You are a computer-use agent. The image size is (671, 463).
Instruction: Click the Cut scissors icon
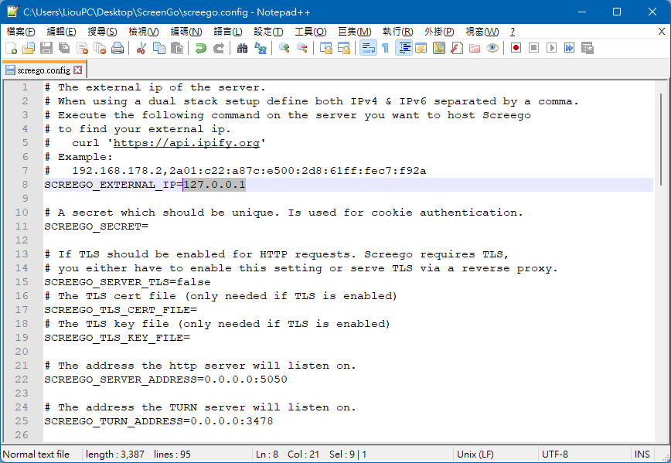click(x=141, y=48)
